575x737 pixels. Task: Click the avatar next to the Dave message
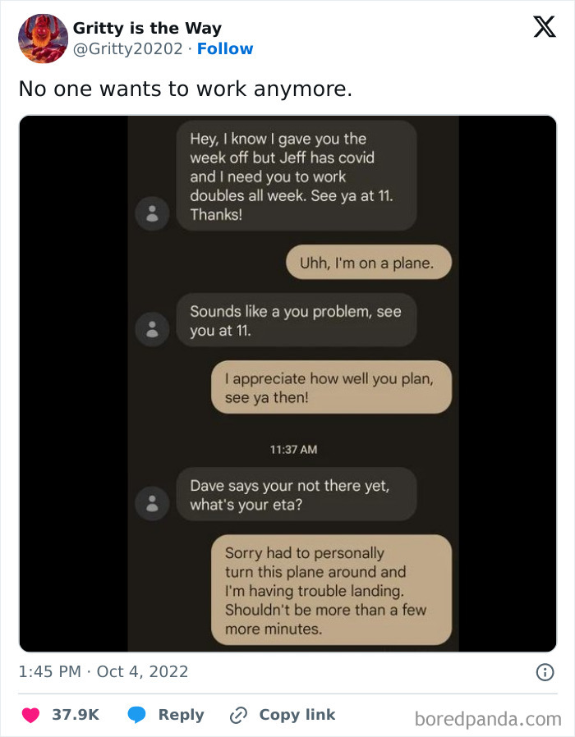point(152,503)
